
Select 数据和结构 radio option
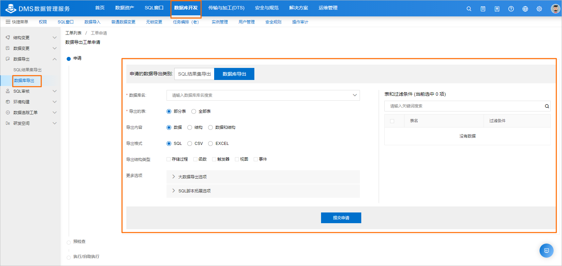[x=210, y=127]
